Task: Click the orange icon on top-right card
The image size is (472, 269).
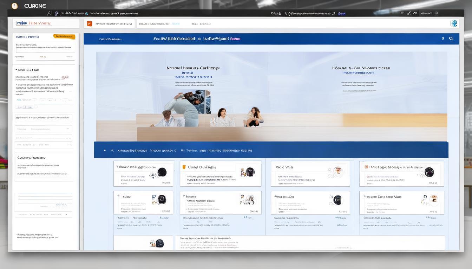Action: point(366,167)
